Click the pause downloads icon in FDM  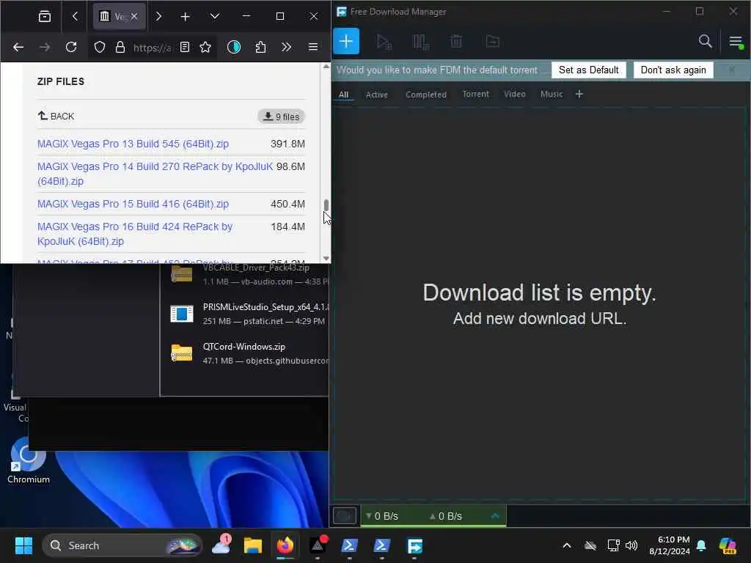point(420,42)
